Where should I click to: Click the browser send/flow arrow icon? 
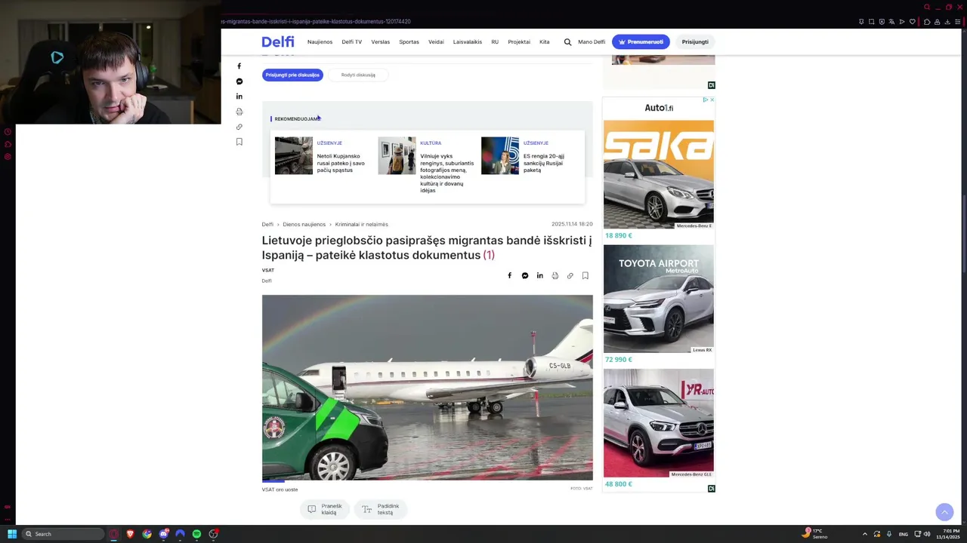902,22
